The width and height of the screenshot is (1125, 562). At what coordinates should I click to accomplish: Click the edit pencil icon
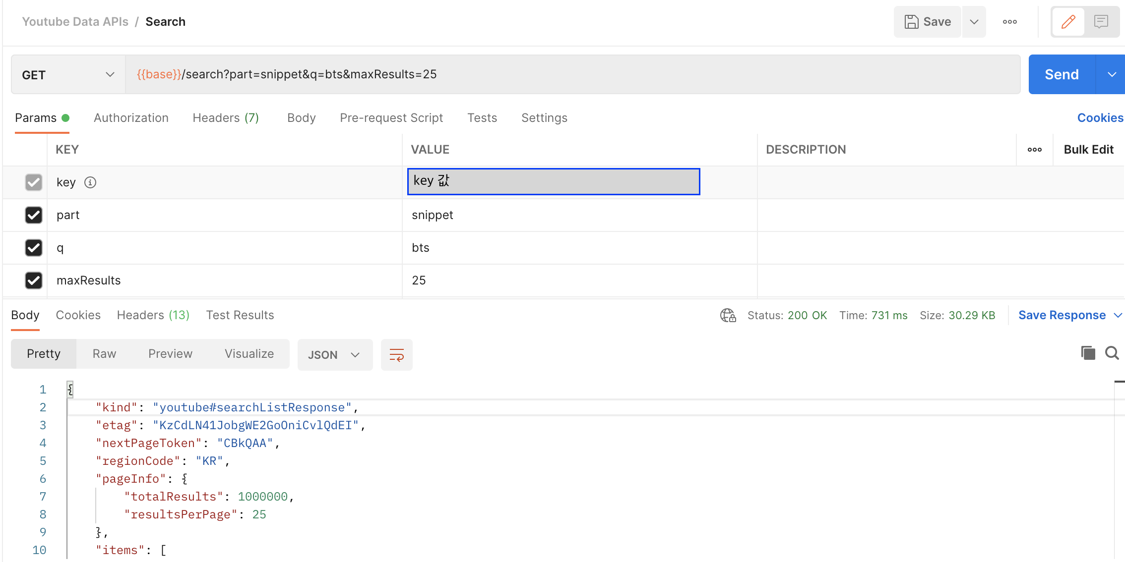point(1068,22)
